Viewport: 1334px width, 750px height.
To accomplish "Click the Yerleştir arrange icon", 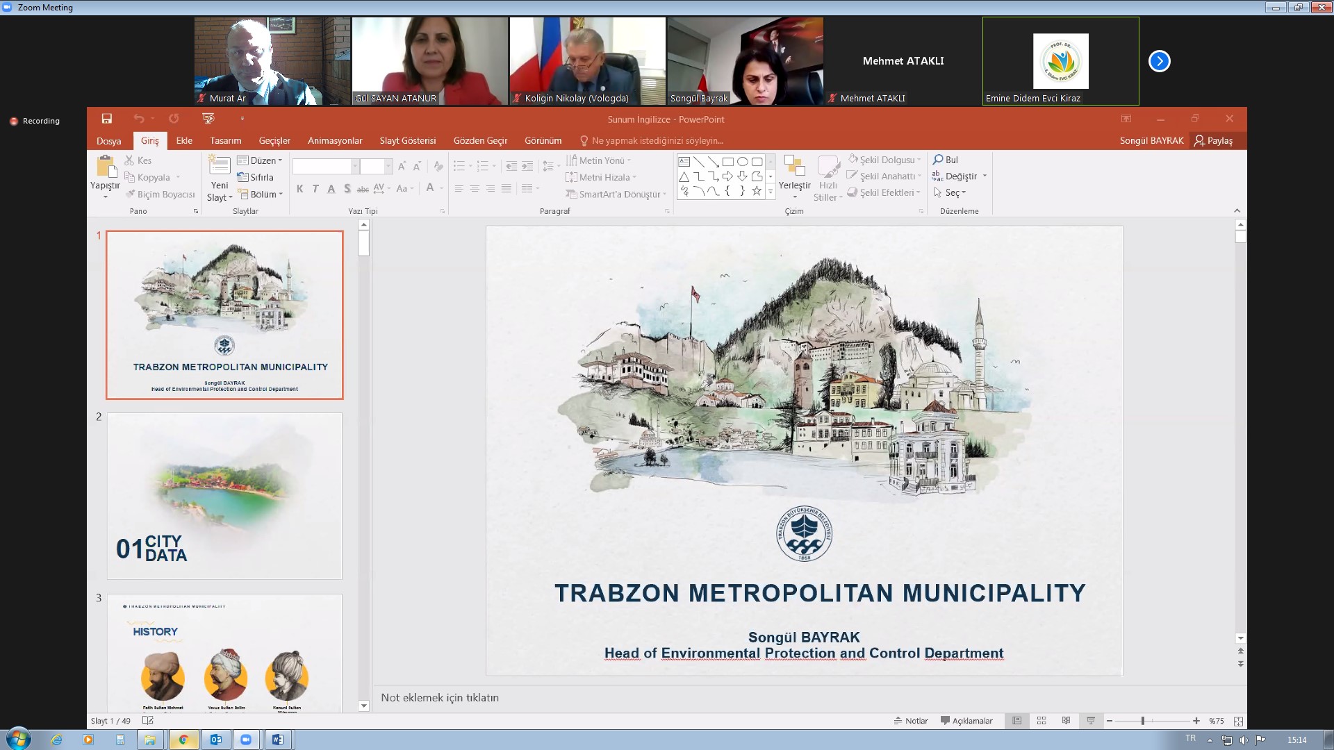I will click(794, 166).
